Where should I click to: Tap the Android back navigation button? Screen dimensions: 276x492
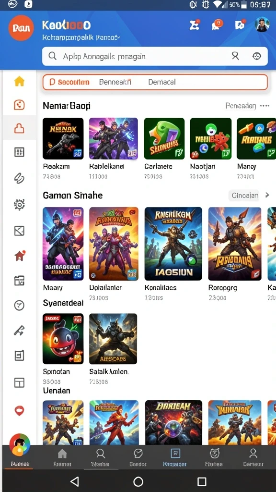pos(74,481)
